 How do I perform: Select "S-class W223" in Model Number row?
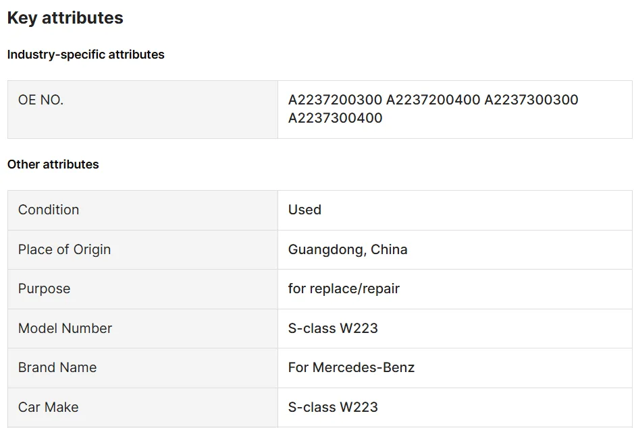333,328
